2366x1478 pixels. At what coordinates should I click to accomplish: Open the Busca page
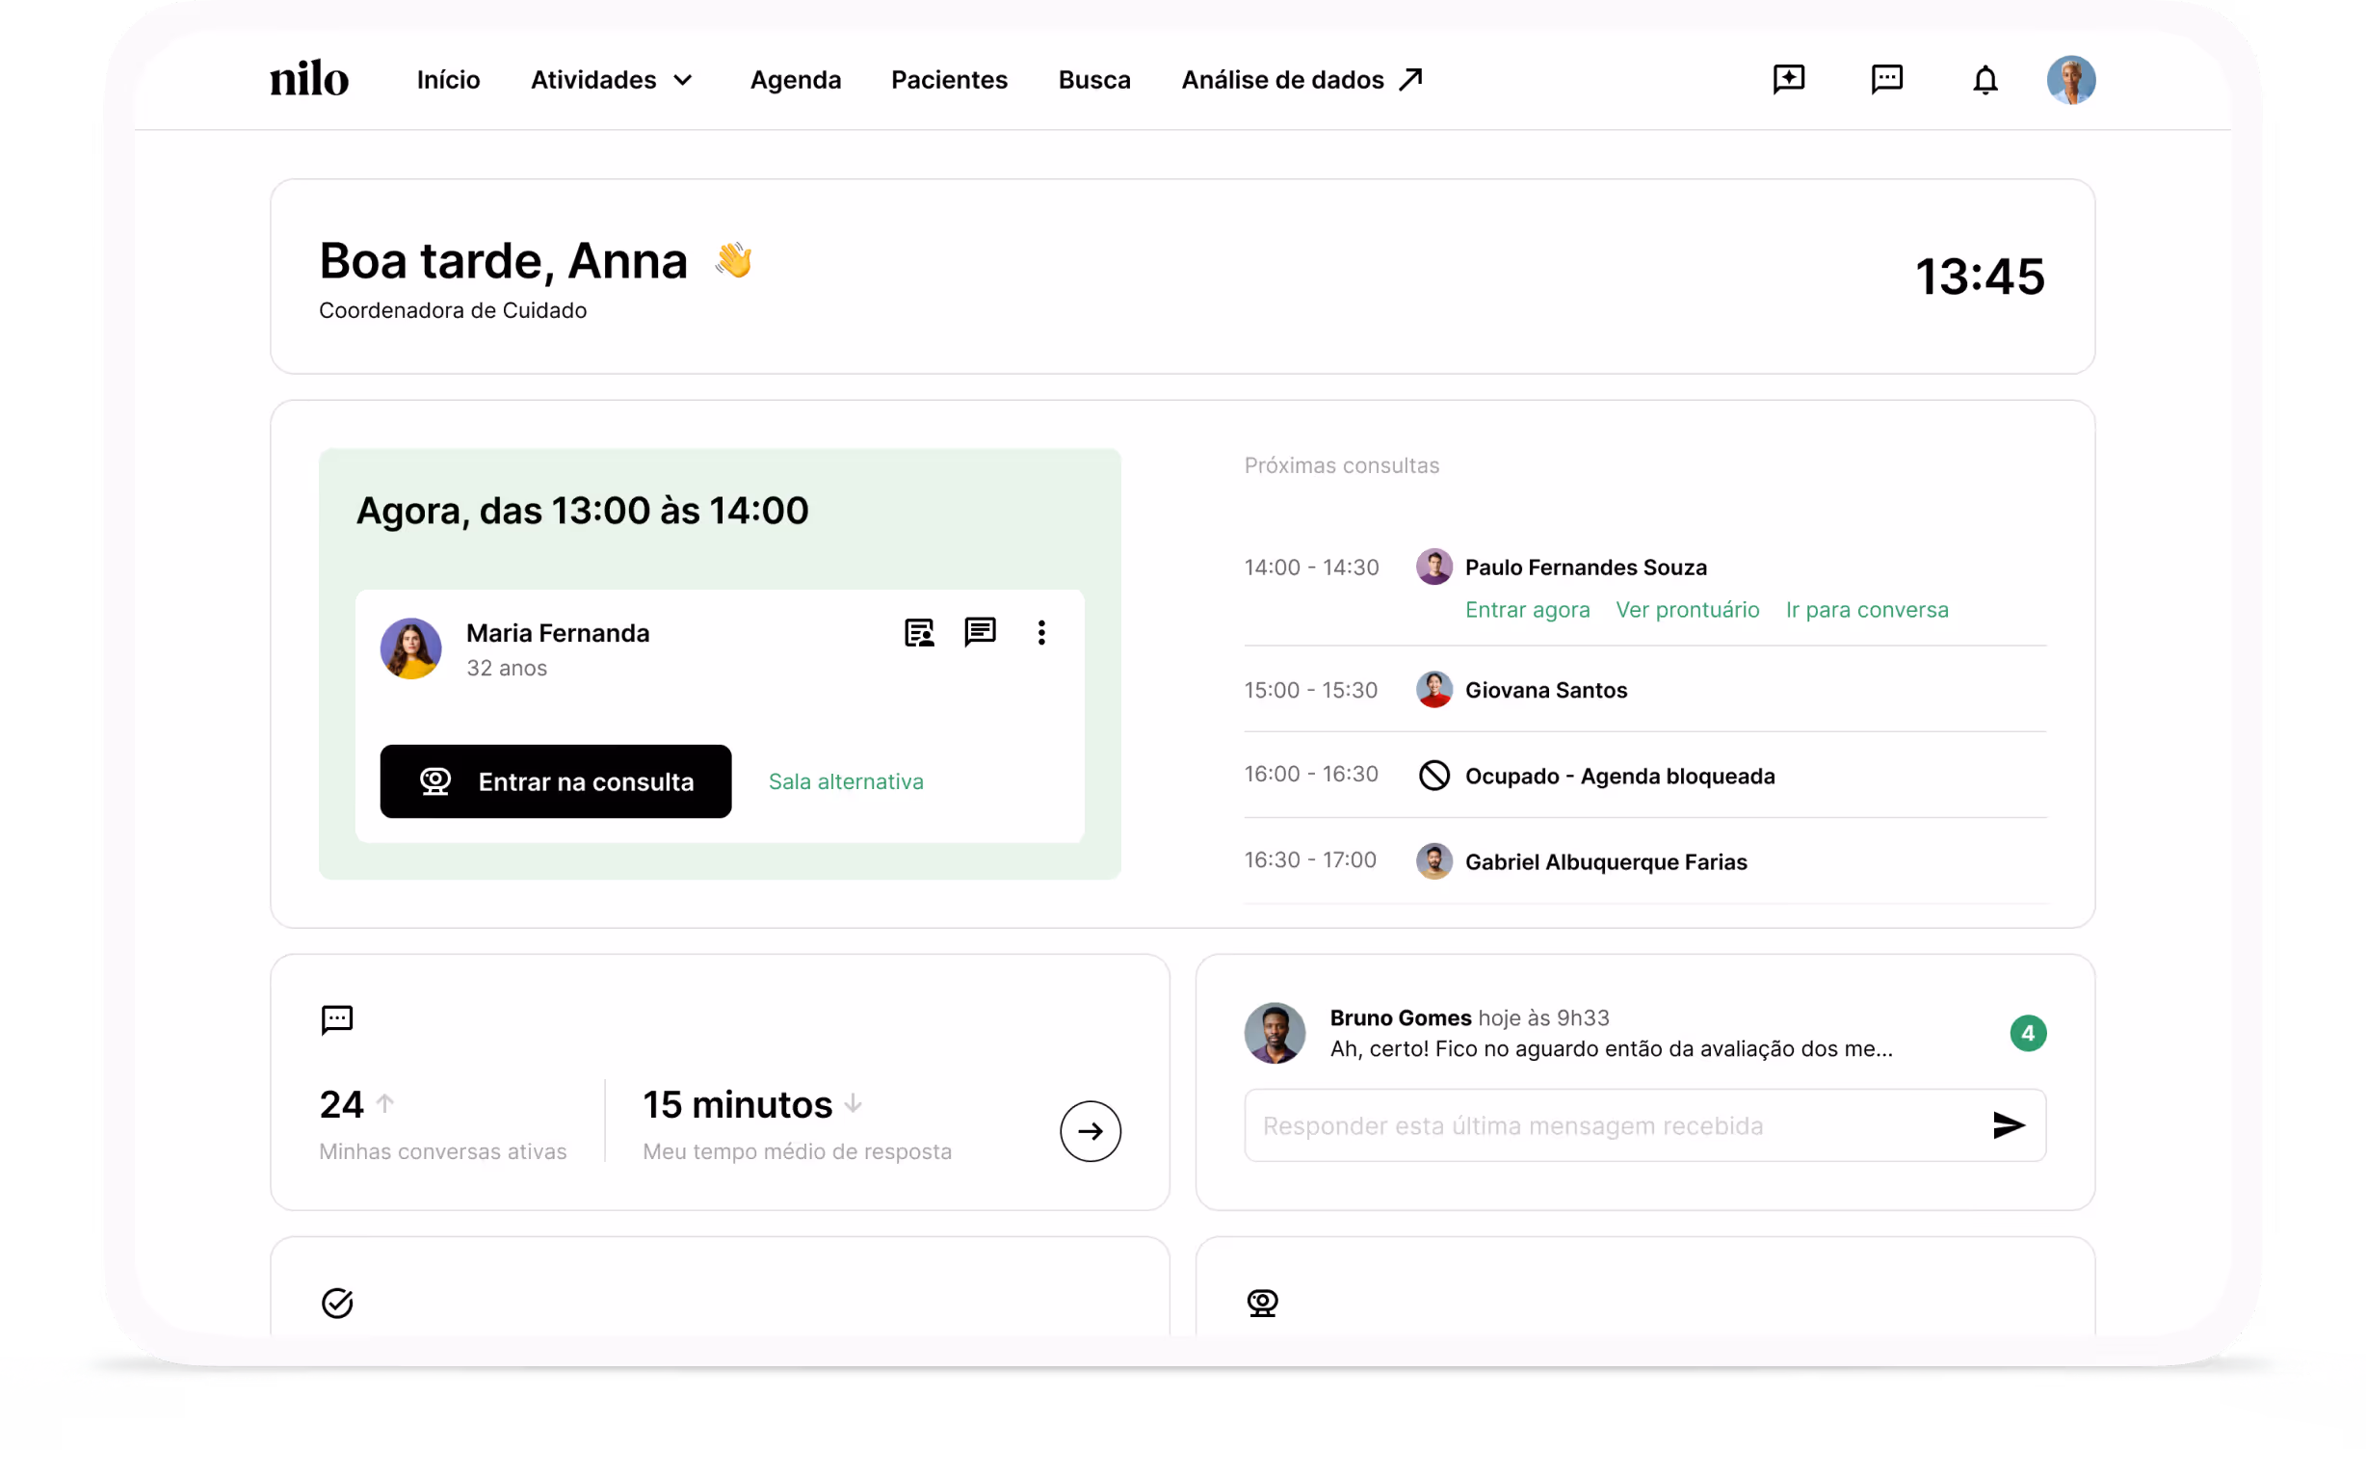(x=1093, y=79)
